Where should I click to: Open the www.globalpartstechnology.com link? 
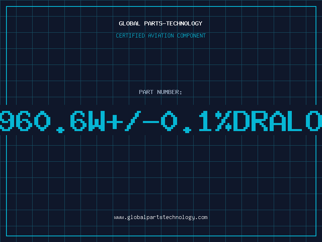(x=161, y=217)
